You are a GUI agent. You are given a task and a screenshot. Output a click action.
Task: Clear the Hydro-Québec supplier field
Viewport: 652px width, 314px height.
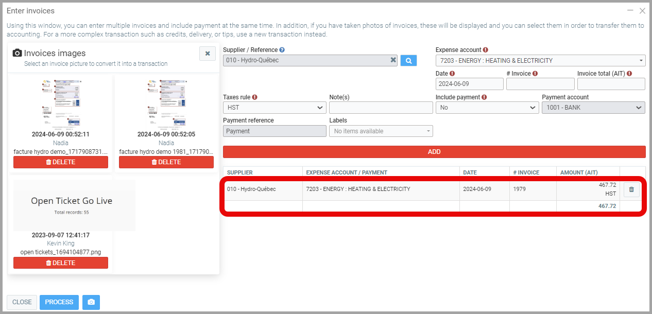[393, 60]
